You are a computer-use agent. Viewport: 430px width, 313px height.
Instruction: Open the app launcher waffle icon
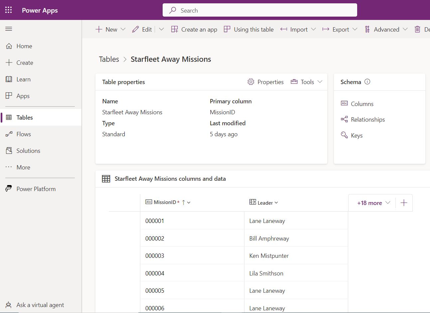9,10
